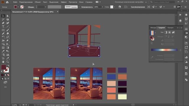Select the Magic Wand tool

click(x=3, y=19)
